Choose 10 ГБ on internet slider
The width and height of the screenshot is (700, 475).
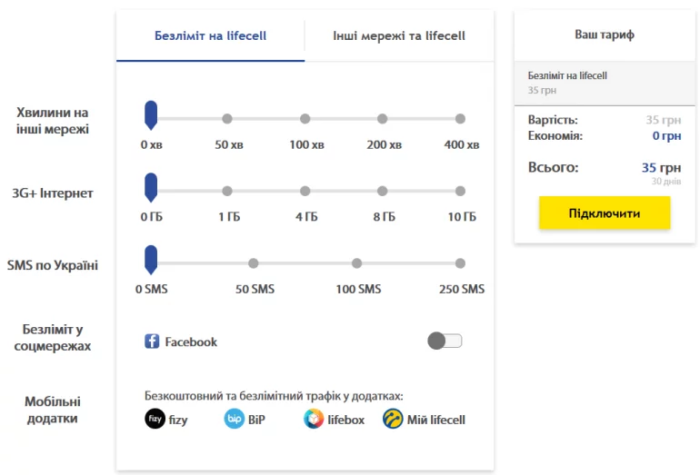pyautogui.click(x=460, y=191)
